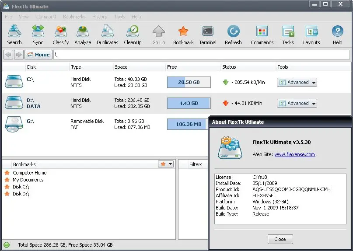Open Help from the toolbar
The height and width of the screenshot is (251, 353).
(337, 35)
